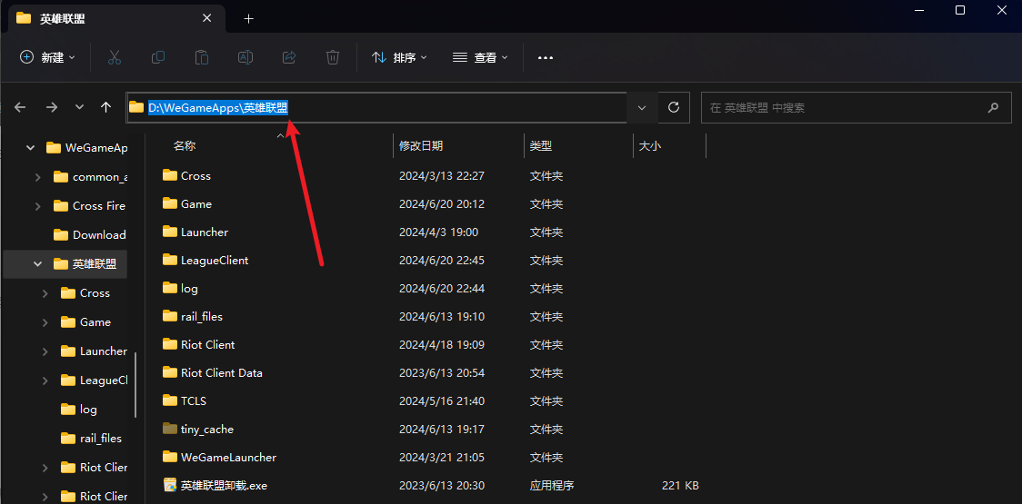Viewport: 1022px width, 504px height.
Task: Sort by the 名称 column header
Action: pyautogui.click(x=185, y=146)
